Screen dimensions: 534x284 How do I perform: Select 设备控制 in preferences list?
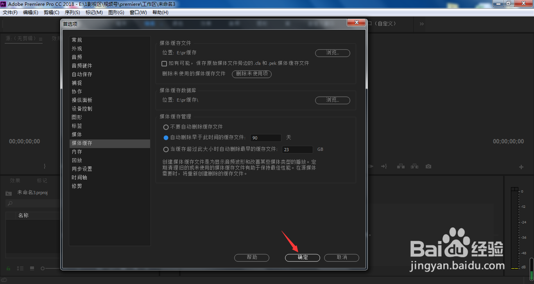(x=110, y=109)
